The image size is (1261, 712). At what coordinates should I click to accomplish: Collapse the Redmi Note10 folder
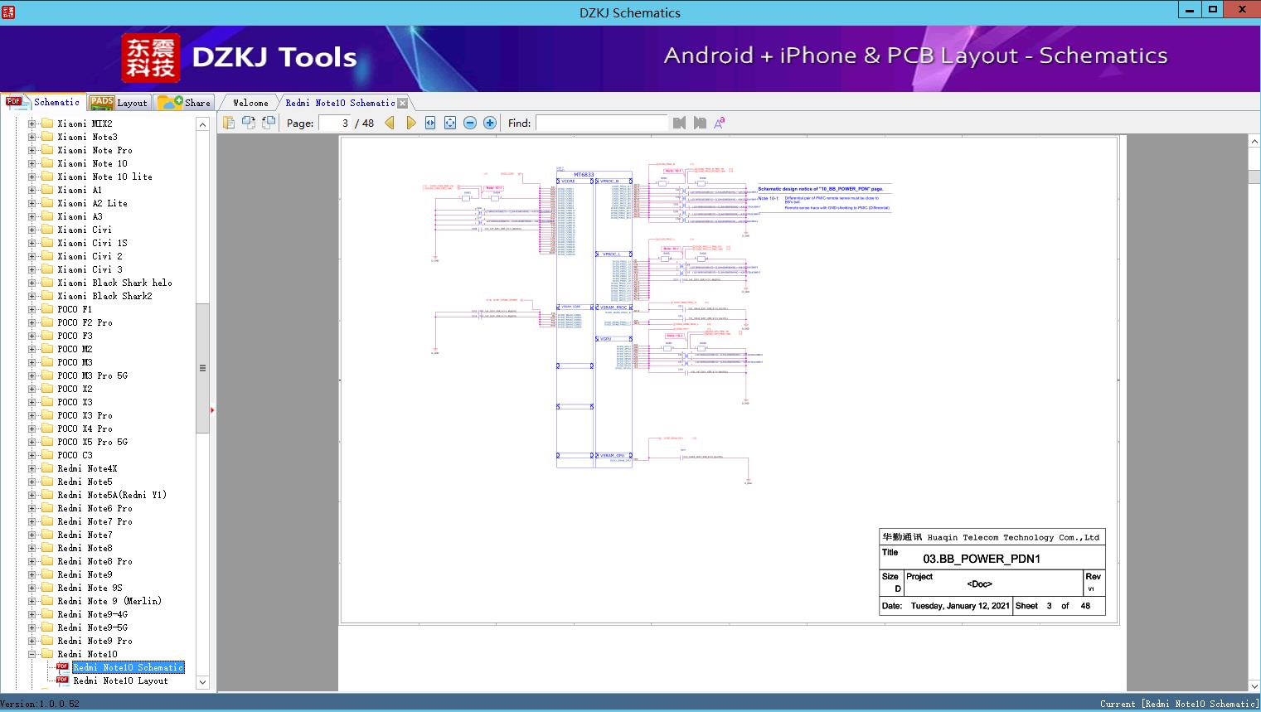[x=32, y=654]
